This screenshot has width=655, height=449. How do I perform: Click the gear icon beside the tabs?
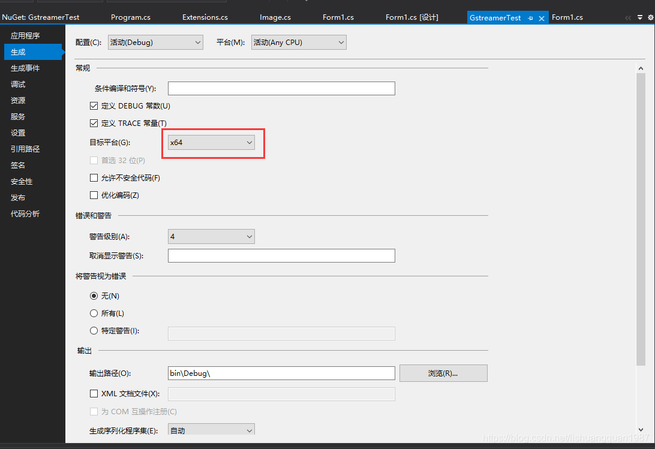coord(650,18)
